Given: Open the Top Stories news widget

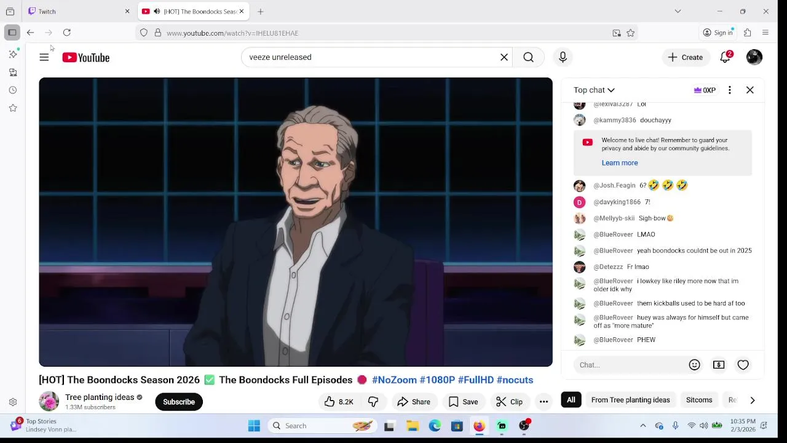Looking at the screenshot, I should 43,425.
